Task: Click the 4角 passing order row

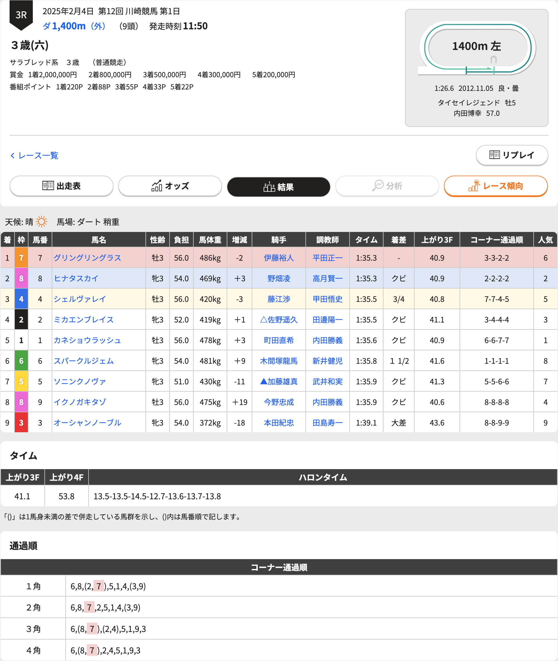Action: coord(279,650)
